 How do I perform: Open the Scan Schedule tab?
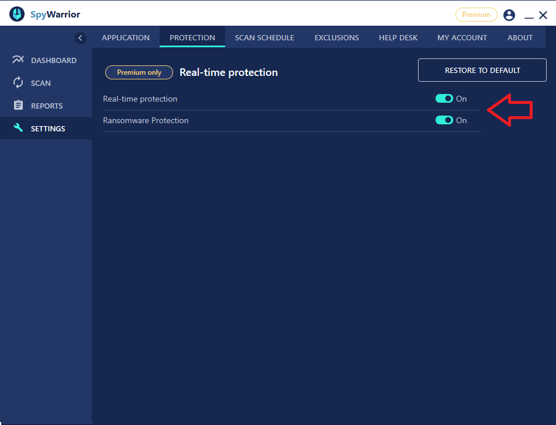pos(264,37)
